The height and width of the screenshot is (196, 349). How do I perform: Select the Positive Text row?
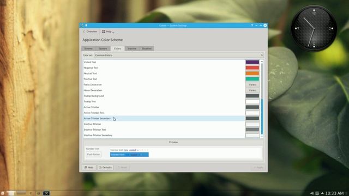point(164,79)
